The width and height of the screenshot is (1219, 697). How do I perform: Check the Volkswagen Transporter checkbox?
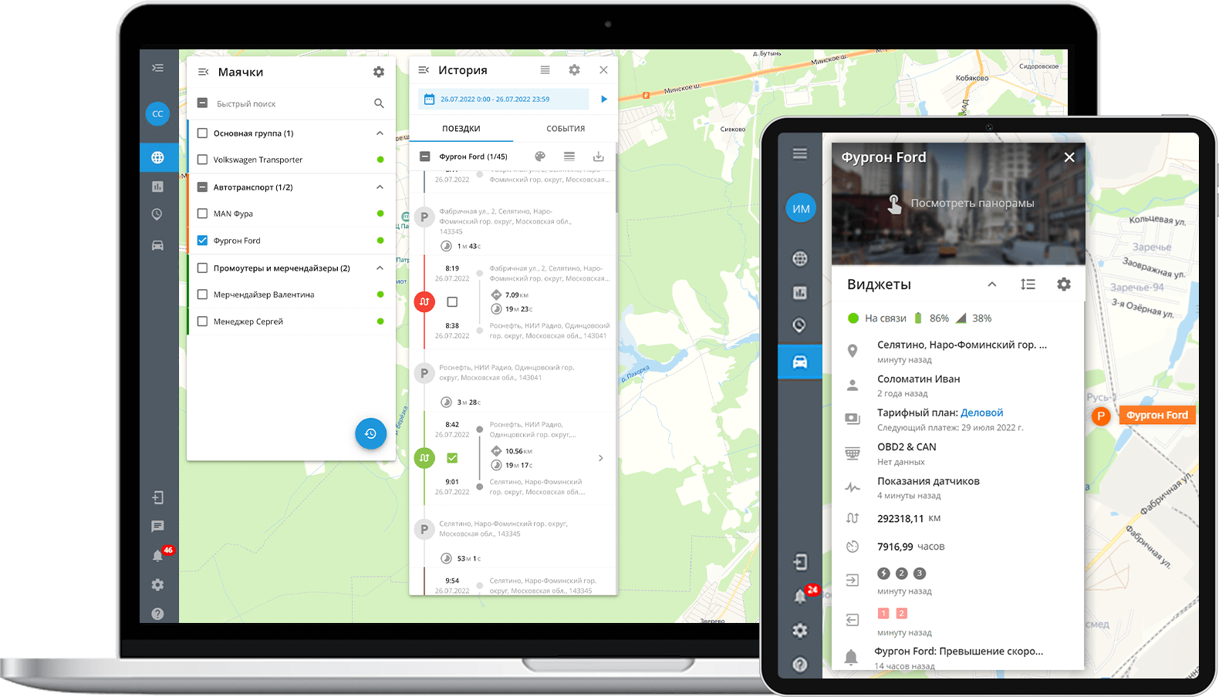pos(202,160)
